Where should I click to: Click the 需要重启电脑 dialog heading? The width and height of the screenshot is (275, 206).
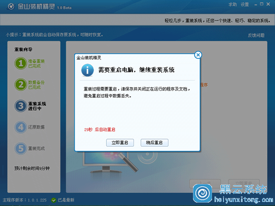[136, 70]
